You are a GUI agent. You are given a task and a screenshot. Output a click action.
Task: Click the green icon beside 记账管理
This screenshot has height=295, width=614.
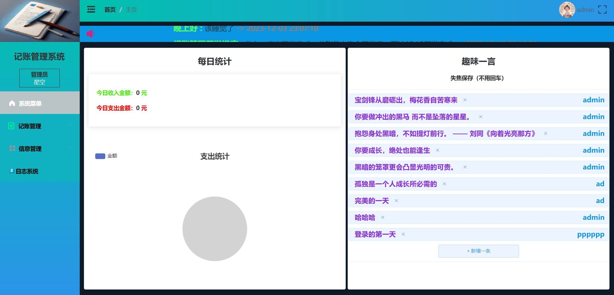coord(11,126)
